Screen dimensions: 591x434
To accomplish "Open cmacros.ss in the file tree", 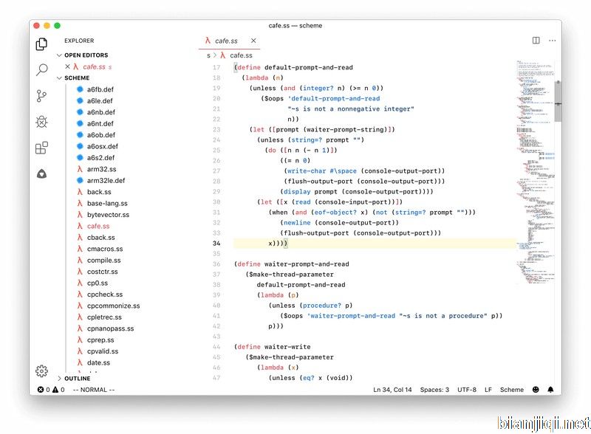I will tap(105, 249).
